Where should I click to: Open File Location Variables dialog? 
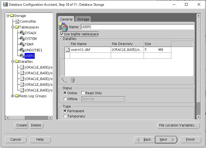pyautogui.click(x=178, y=125)
